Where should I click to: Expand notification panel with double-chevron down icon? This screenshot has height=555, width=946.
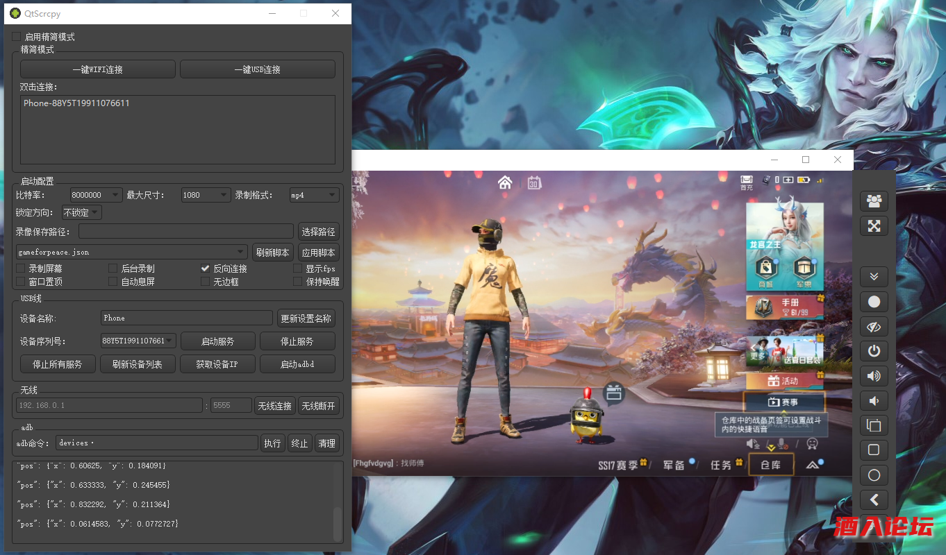874,277
